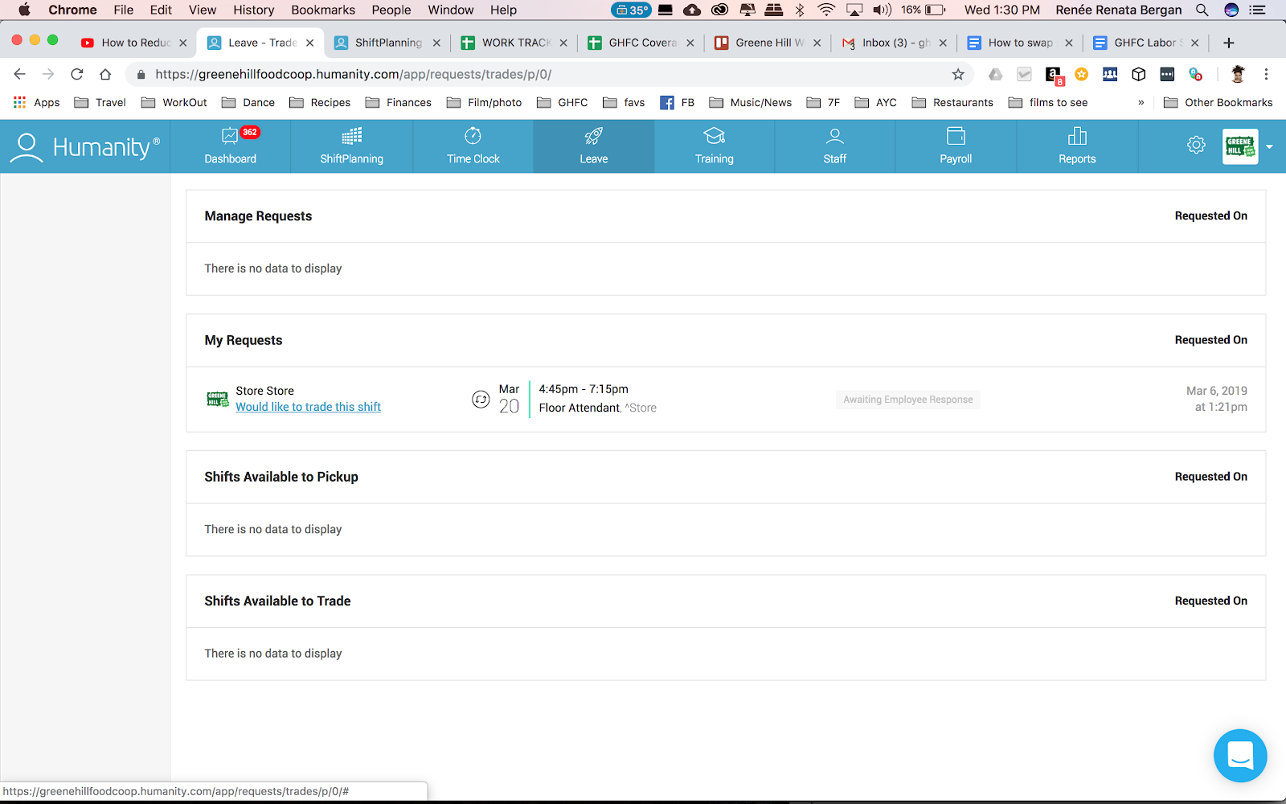Image resolution: width=1286 pixels, height=804 pixels.
Task: Click the Greene Hill account avatar
Action: coord(1240,146)
